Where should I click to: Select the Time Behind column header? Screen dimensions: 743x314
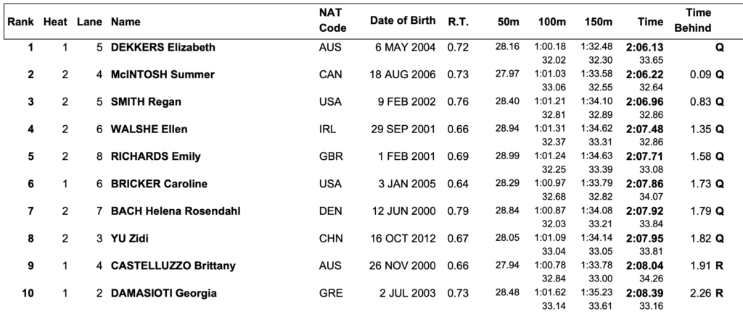pyautogui.click(x=693, y=21)
